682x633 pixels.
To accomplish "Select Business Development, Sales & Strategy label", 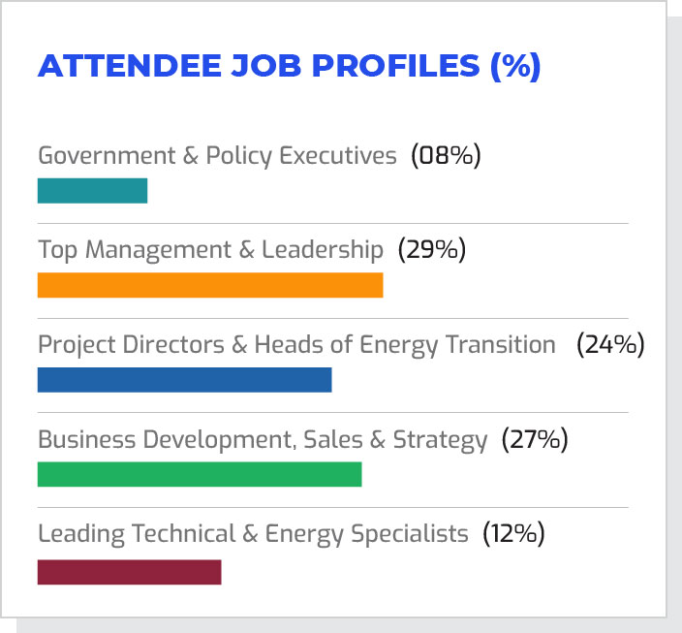I will click(263, 440).
